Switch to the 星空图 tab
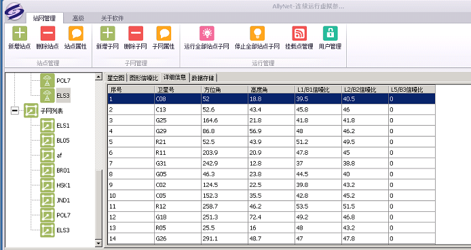 pos(115,78)
